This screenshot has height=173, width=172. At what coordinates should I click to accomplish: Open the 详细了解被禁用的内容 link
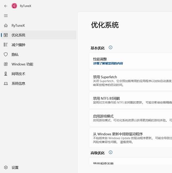[x=108, y=64]
